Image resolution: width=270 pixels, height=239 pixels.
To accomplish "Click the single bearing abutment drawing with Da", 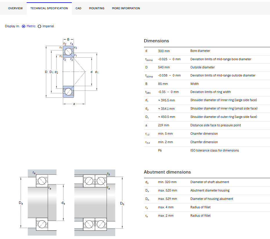I will 42,202.
